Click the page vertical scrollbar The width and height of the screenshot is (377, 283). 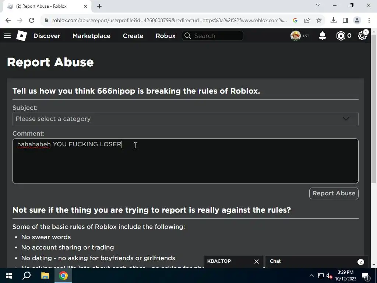[x=374, y=109]
